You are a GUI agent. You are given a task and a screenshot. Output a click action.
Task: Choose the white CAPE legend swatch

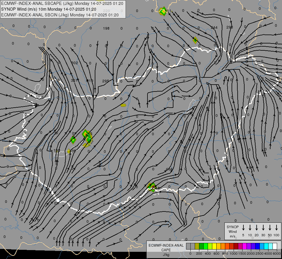(x=275, y=246)
